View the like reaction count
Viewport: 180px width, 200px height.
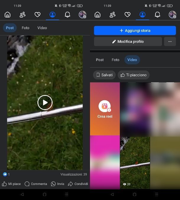[6, 174]
